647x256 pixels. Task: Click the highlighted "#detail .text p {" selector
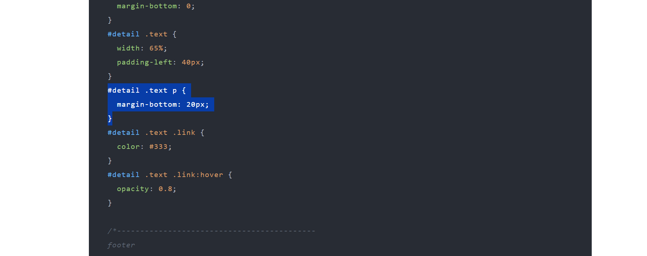coord(146,91)
